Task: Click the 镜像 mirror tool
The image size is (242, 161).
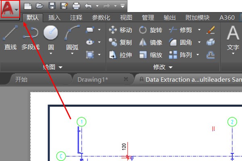Action: coord(150,42)
